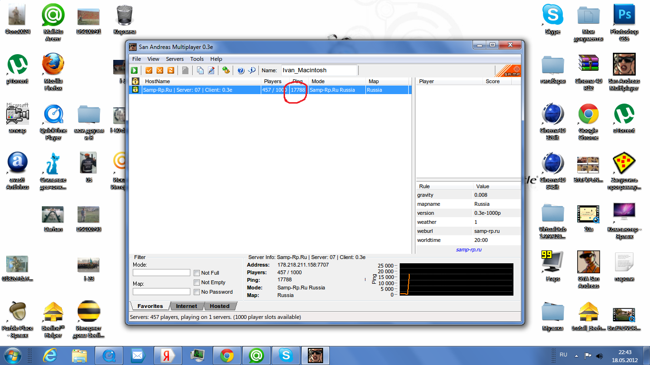Click the padlock column header icon
Screen dimensions: 650x365
point(135,81)
